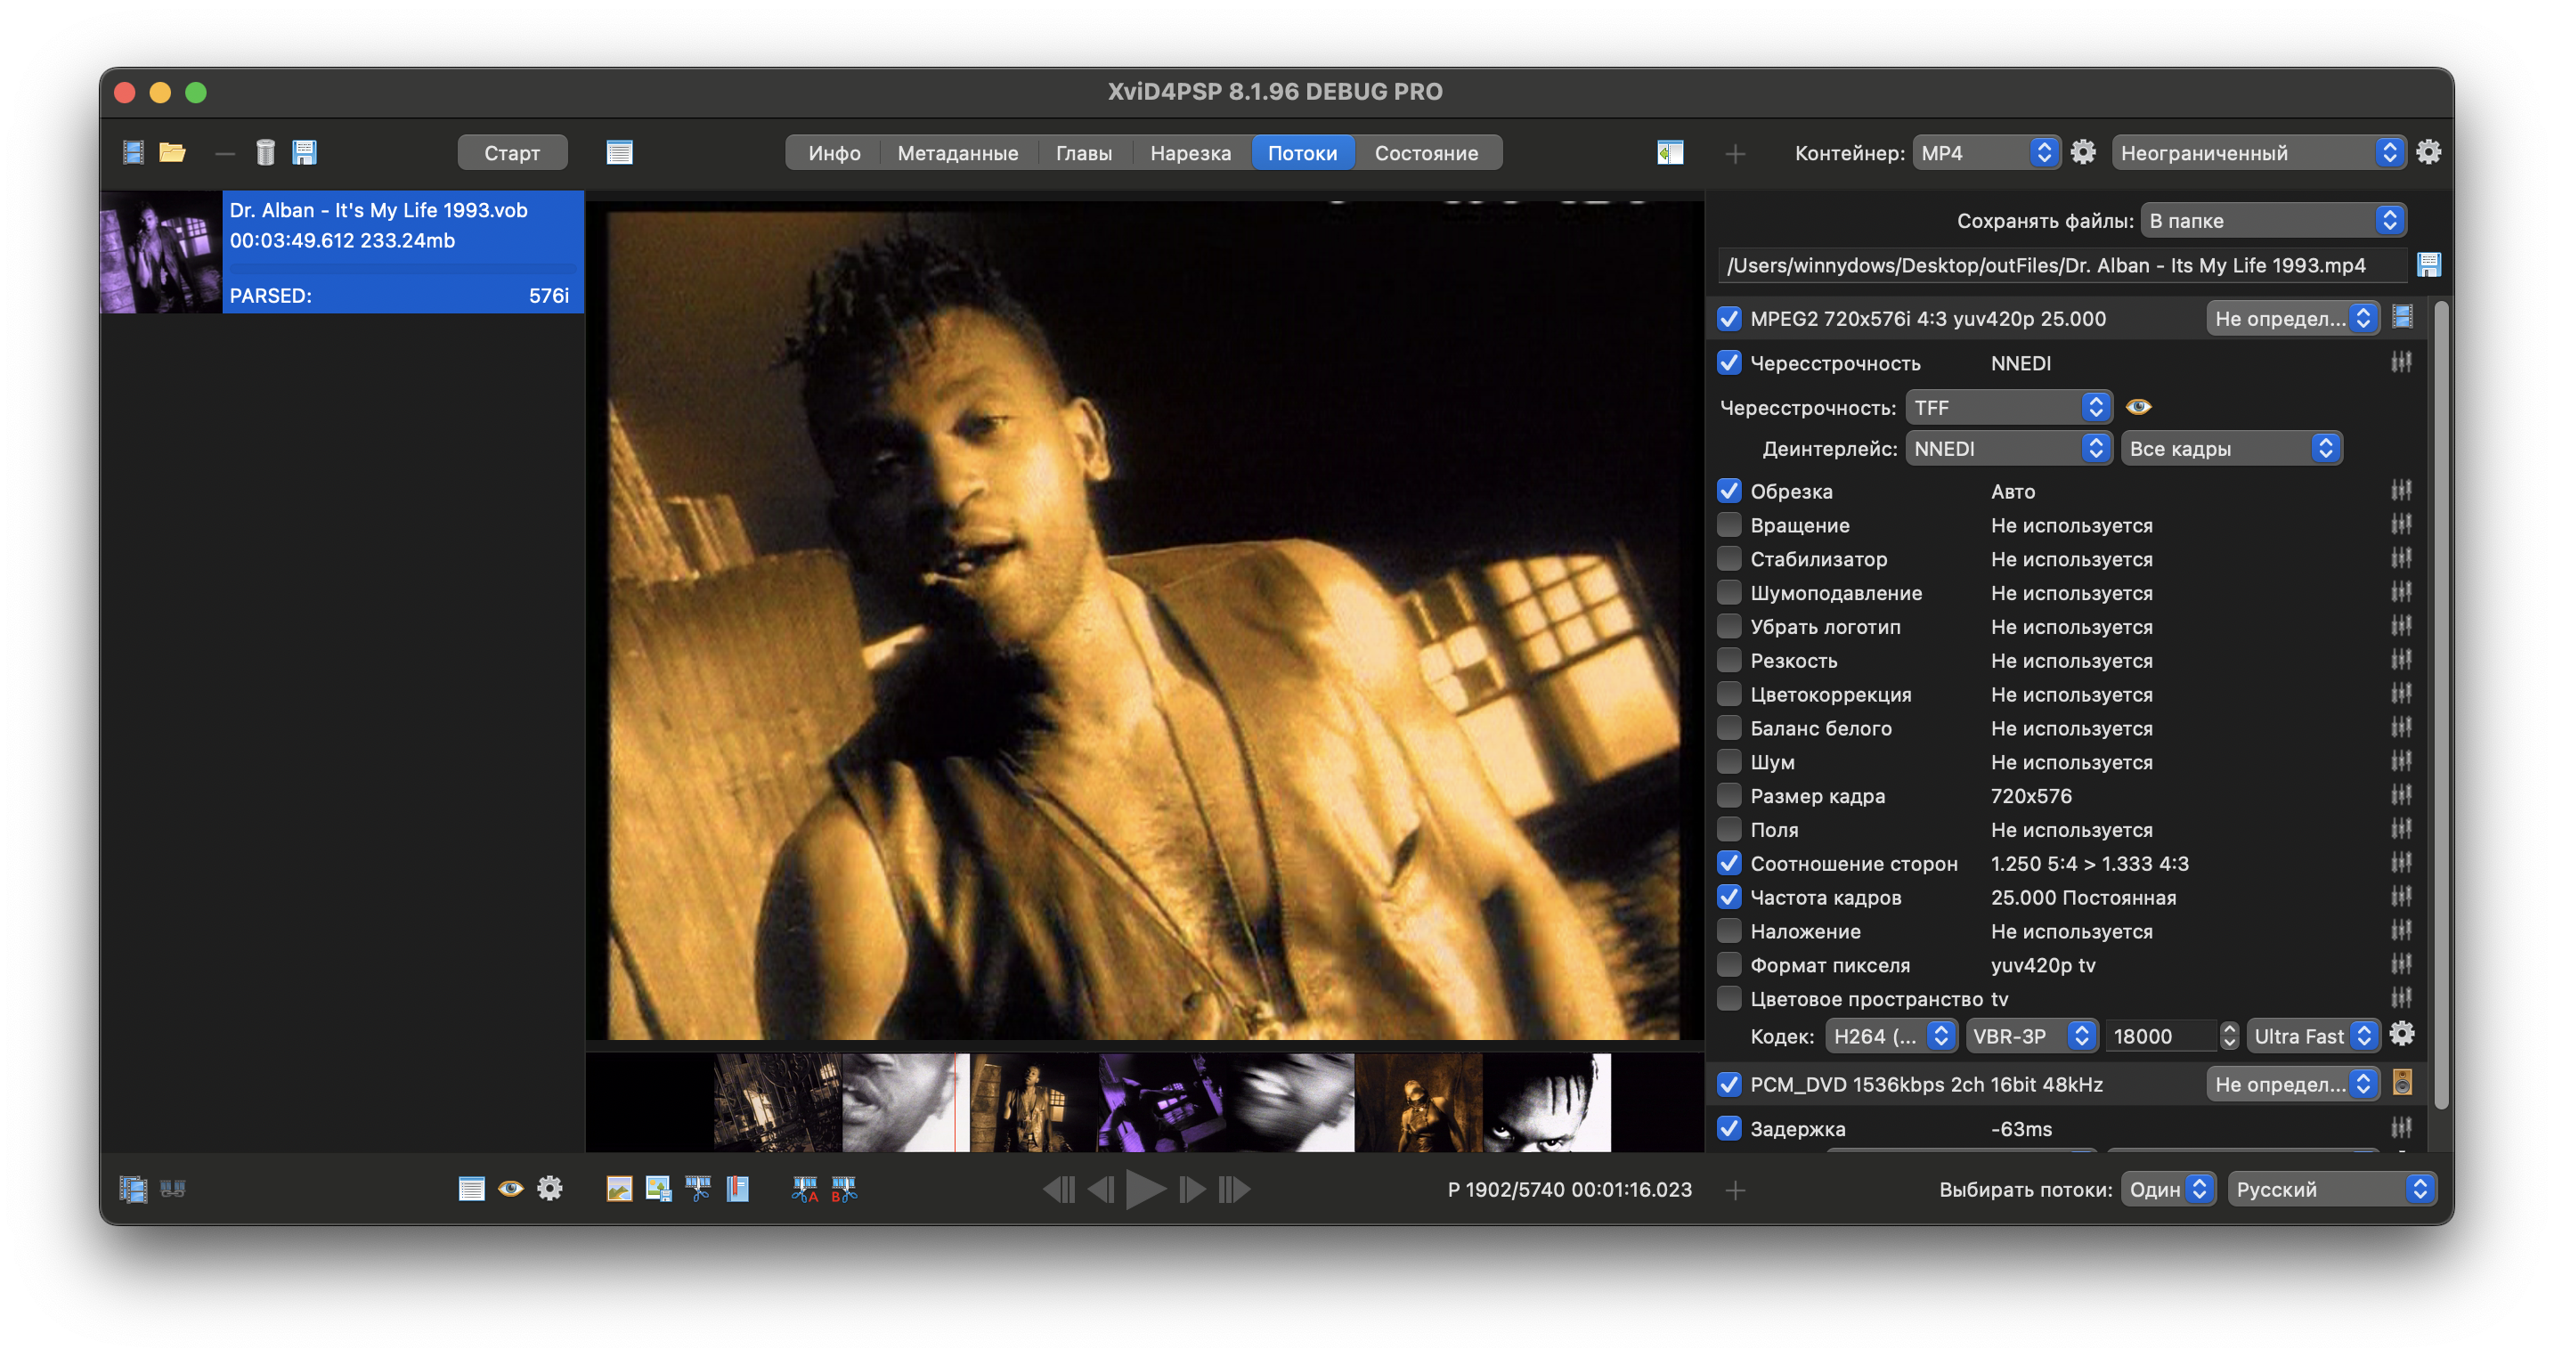Click the landscape picture snapshot icon
Image resolution: width=2554 pixels, height=1357 pixels.
pos(619,1189)
